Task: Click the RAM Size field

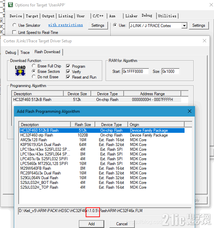Action: [x=170, y=71]
